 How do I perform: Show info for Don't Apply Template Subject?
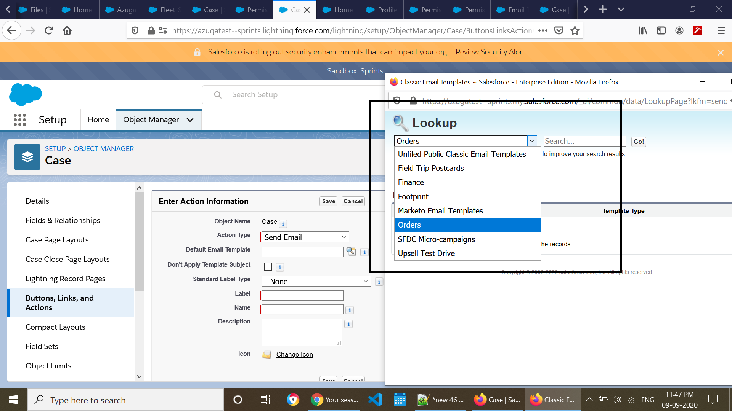(x=280, y=267)
